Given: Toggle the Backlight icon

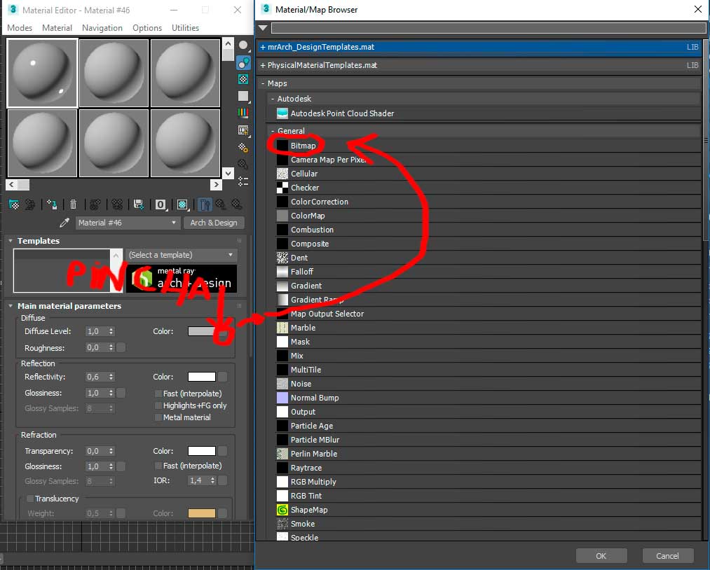Looking at the screenshot, I should tap(244, 62).
